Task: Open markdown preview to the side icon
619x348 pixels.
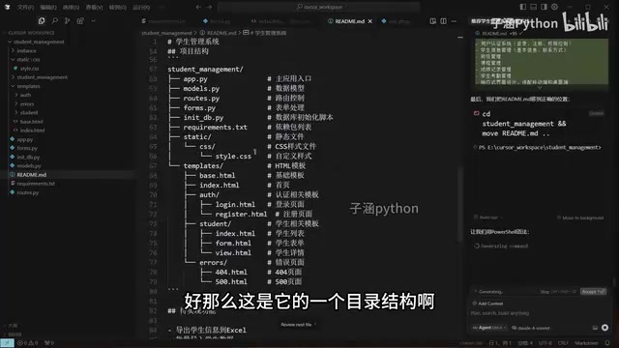Action: (433, 21)
